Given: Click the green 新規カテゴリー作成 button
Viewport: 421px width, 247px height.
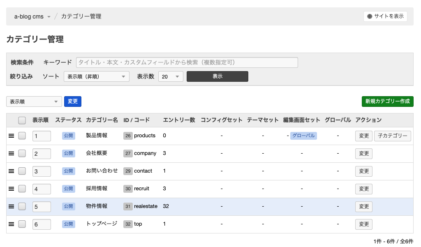Looking at the screenshot, I should 387,102.
